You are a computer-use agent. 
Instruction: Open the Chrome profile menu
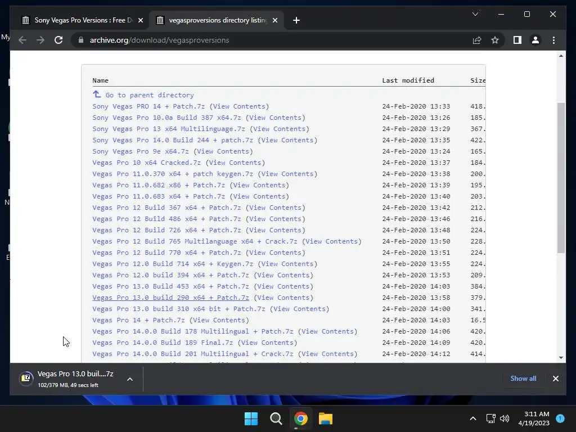pyautogui.click(x=535, y=40)
